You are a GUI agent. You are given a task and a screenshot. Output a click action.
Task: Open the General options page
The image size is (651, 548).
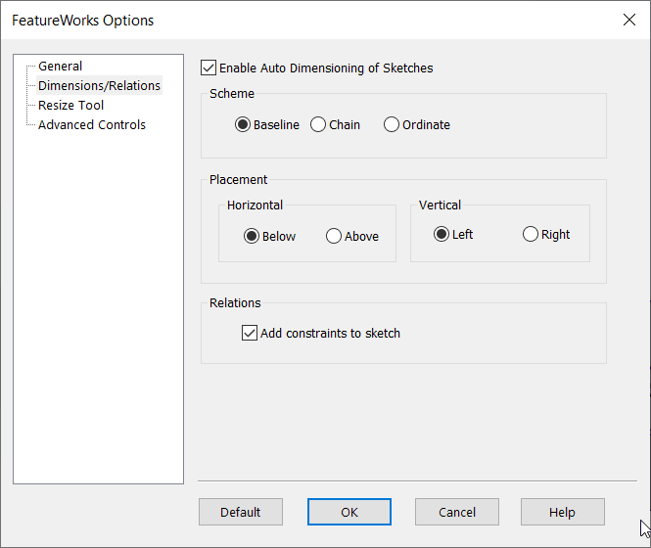coord(60,66)
